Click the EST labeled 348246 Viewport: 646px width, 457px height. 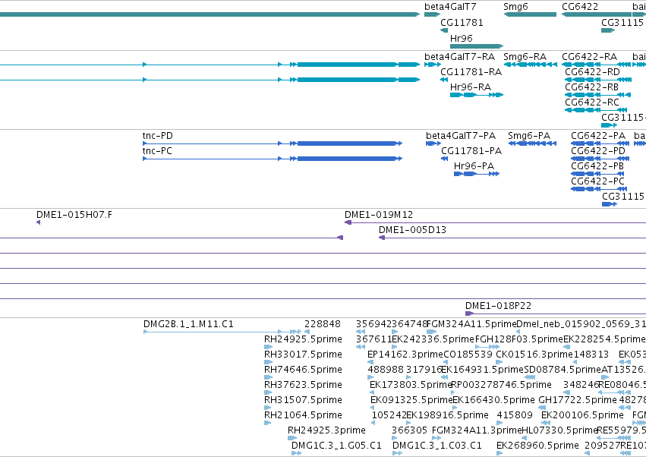tap(581, 385)
